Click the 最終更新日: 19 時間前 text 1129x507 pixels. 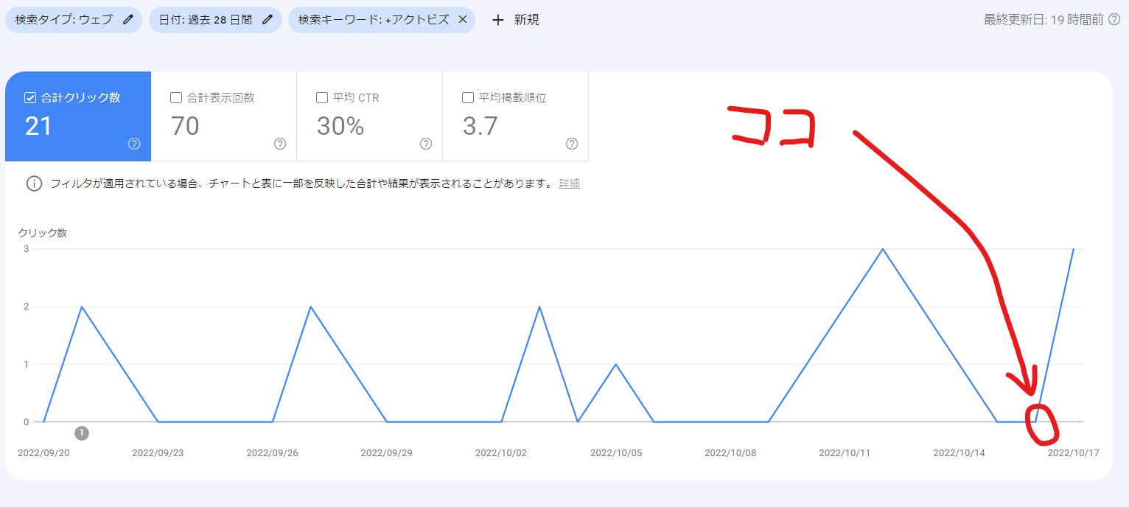[x=1044, y=20]
